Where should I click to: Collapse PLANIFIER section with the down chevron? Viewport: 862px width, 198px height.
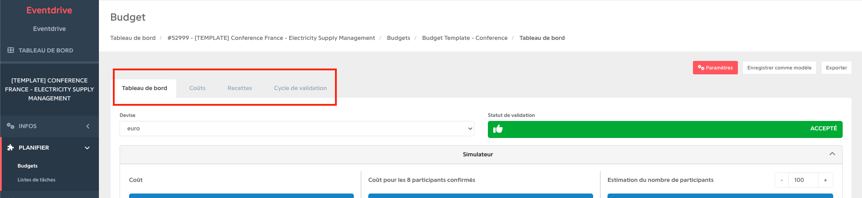click(x=87, y=148)
